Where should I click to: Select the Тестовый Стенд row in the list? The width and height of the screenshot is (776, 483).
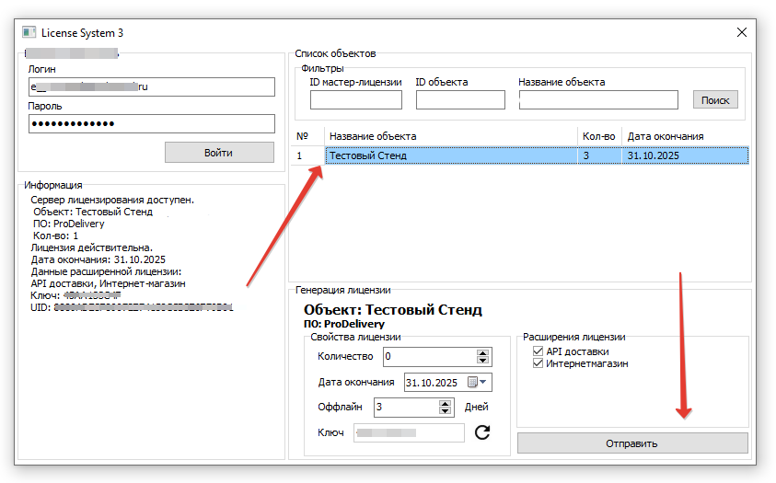(451, 155)
